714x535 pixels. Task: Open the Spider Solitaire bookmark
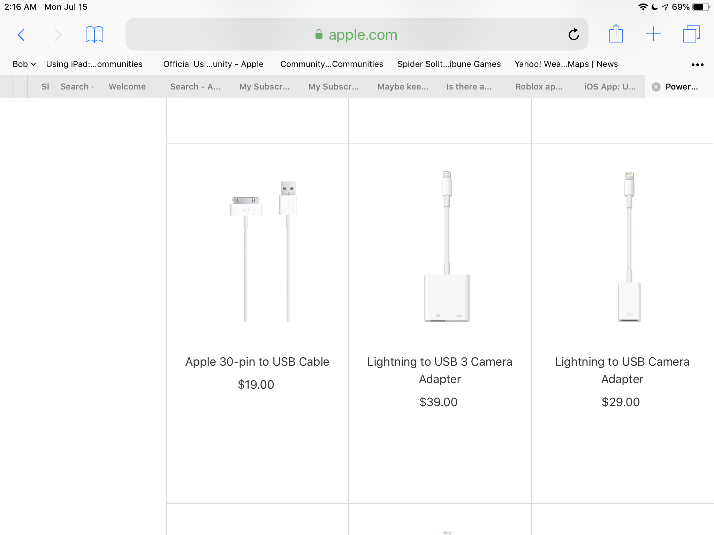(449, 64)
